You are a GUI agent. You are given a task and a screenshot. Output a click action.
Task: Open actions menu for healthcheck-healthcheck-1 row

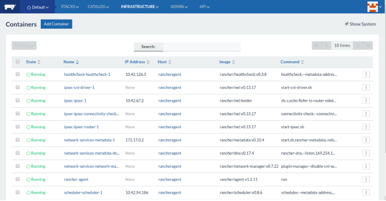click(x=366, y=74)
